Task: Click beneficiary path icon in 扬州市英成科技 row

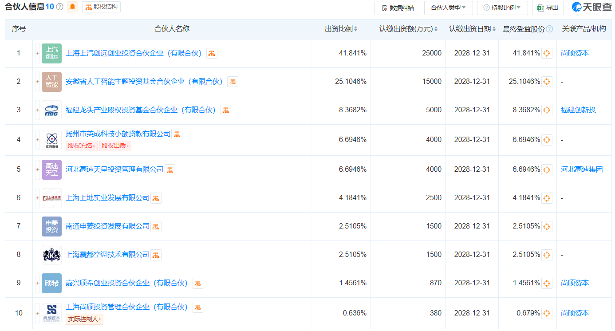Action: pos(547,140)
